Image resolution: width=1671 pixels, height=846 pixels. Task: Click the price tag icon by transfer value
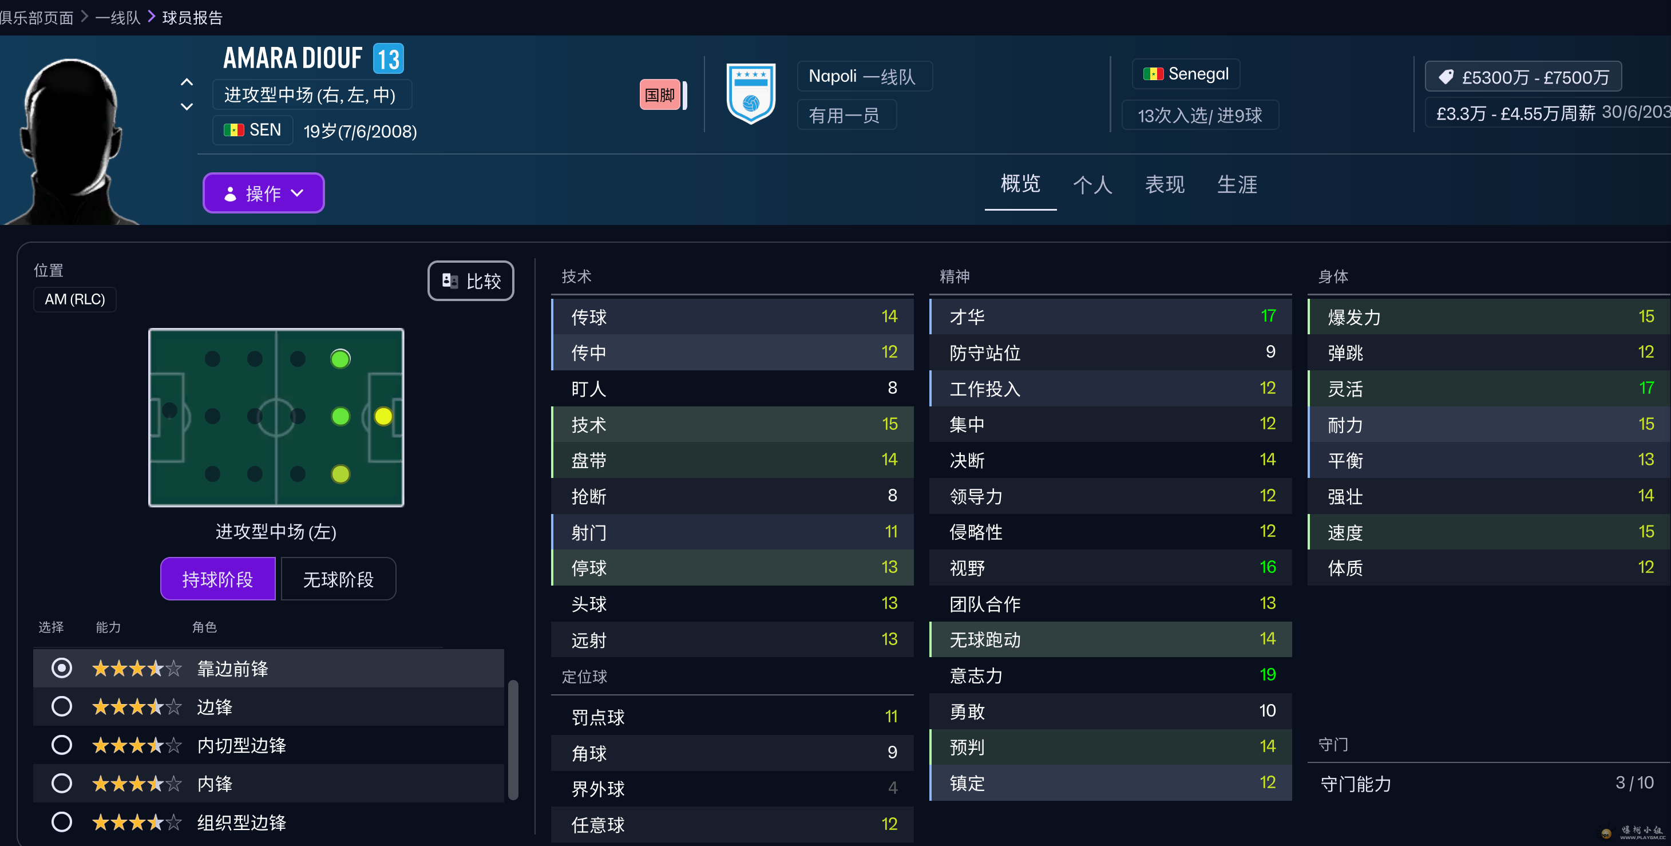click(x=1446, y=77)
